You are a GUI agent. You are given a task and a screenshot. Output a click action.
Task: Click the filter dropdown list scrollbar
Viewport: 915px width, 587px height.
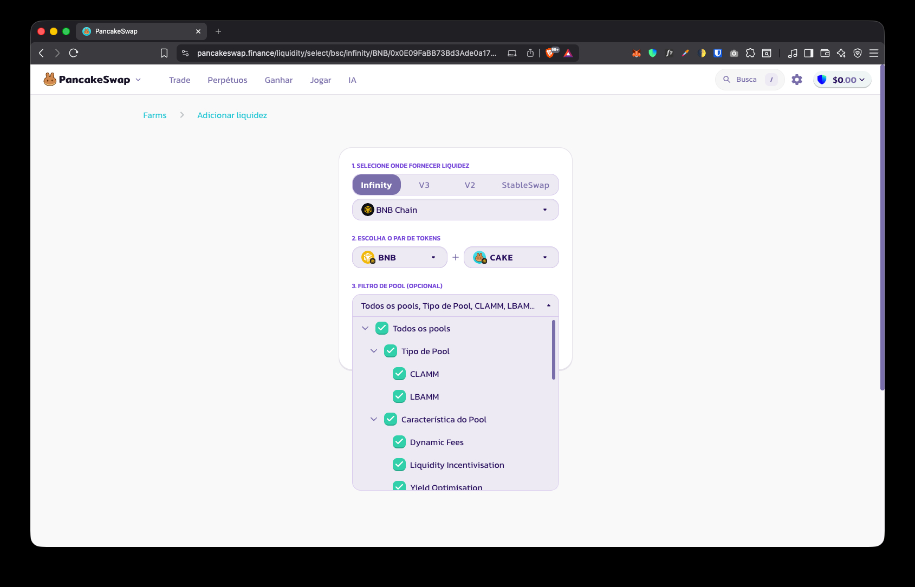[x=553, y=350]
